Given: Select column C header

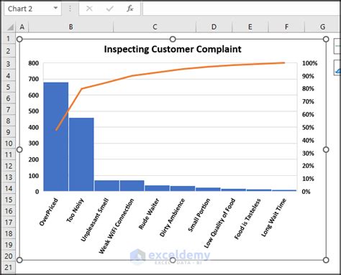Looking at the screenshot, I should (x=155, y=27).
